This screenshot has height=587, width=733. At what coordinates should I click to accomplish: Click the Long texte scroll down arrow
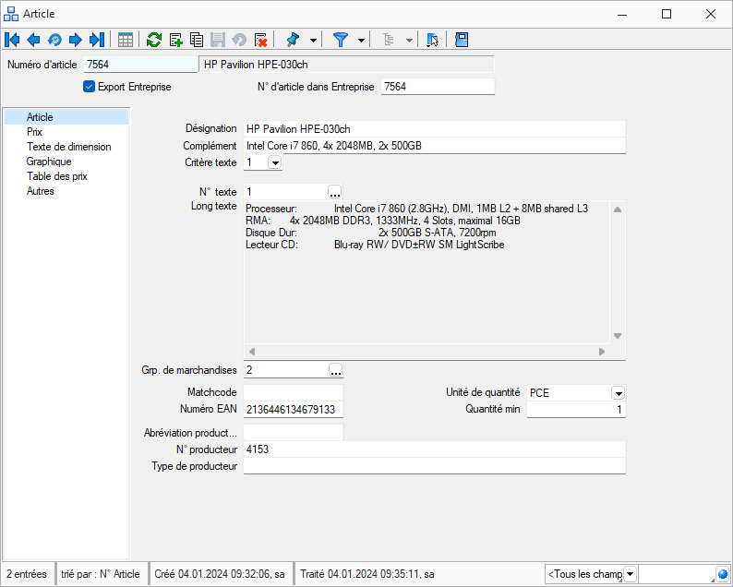coord(617,336)
